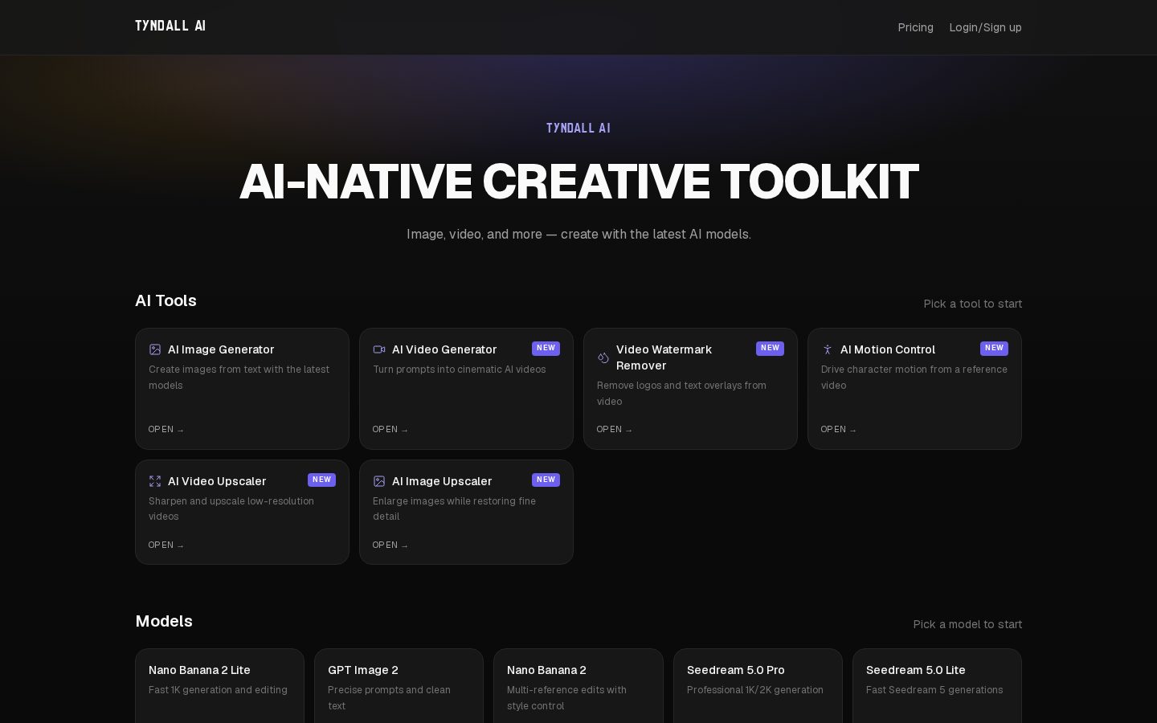Click the purple TYNDALL AI hero label
The width and height of the screenshot is (1157, 723).
(x=578, y=128)
